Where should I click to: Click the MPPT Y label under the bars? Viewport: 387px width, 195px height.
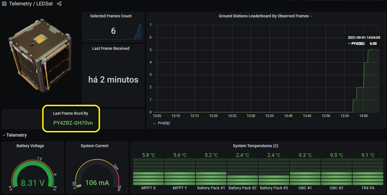(x=180, y=188)
